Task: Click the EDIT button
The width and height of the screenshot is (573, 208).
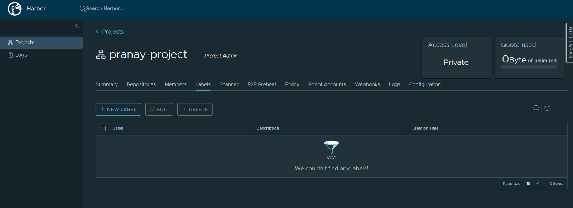Action: (x=159, y=110)
